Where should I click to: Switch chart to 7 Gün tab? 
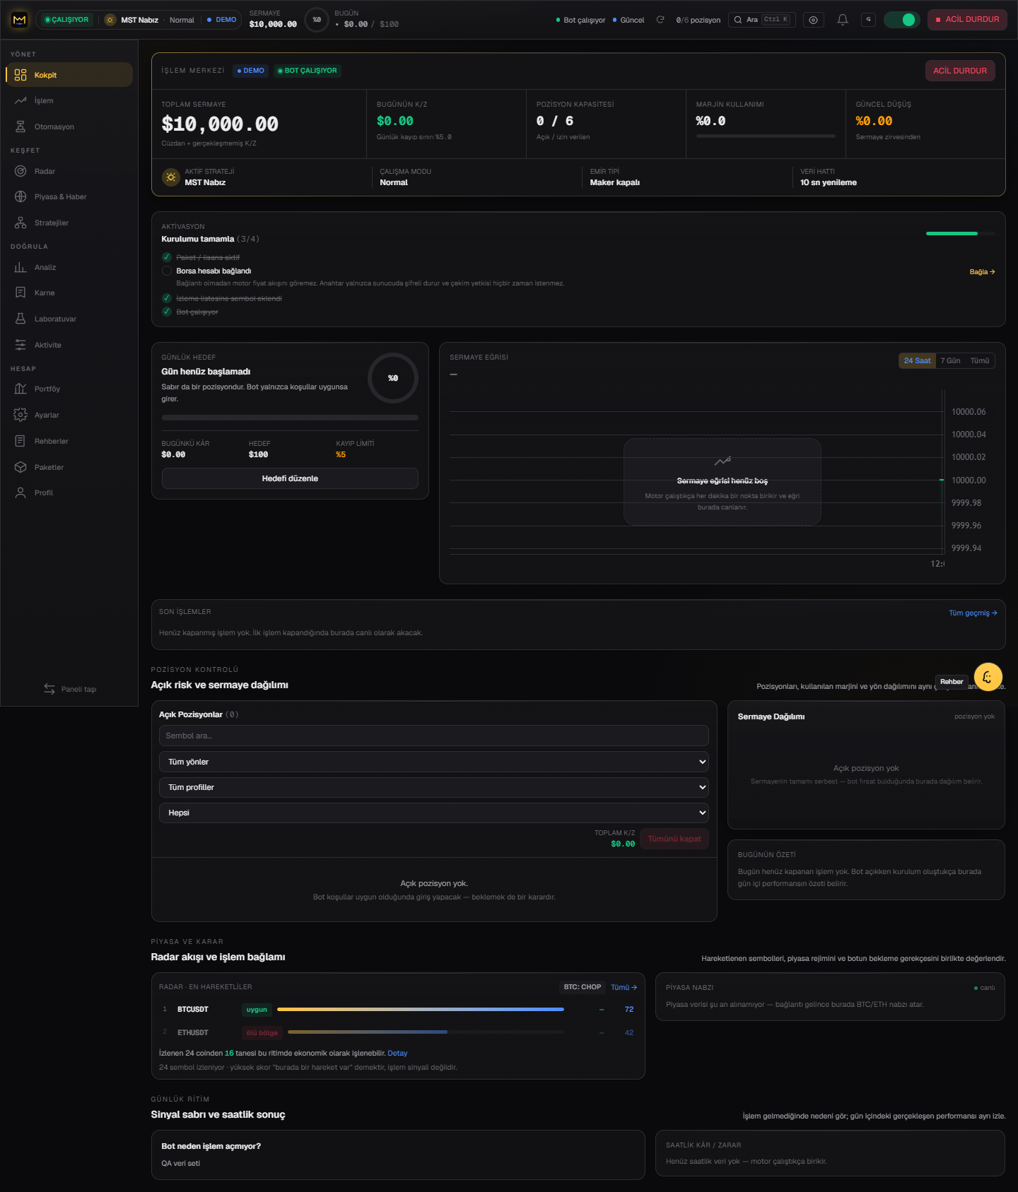950,360
